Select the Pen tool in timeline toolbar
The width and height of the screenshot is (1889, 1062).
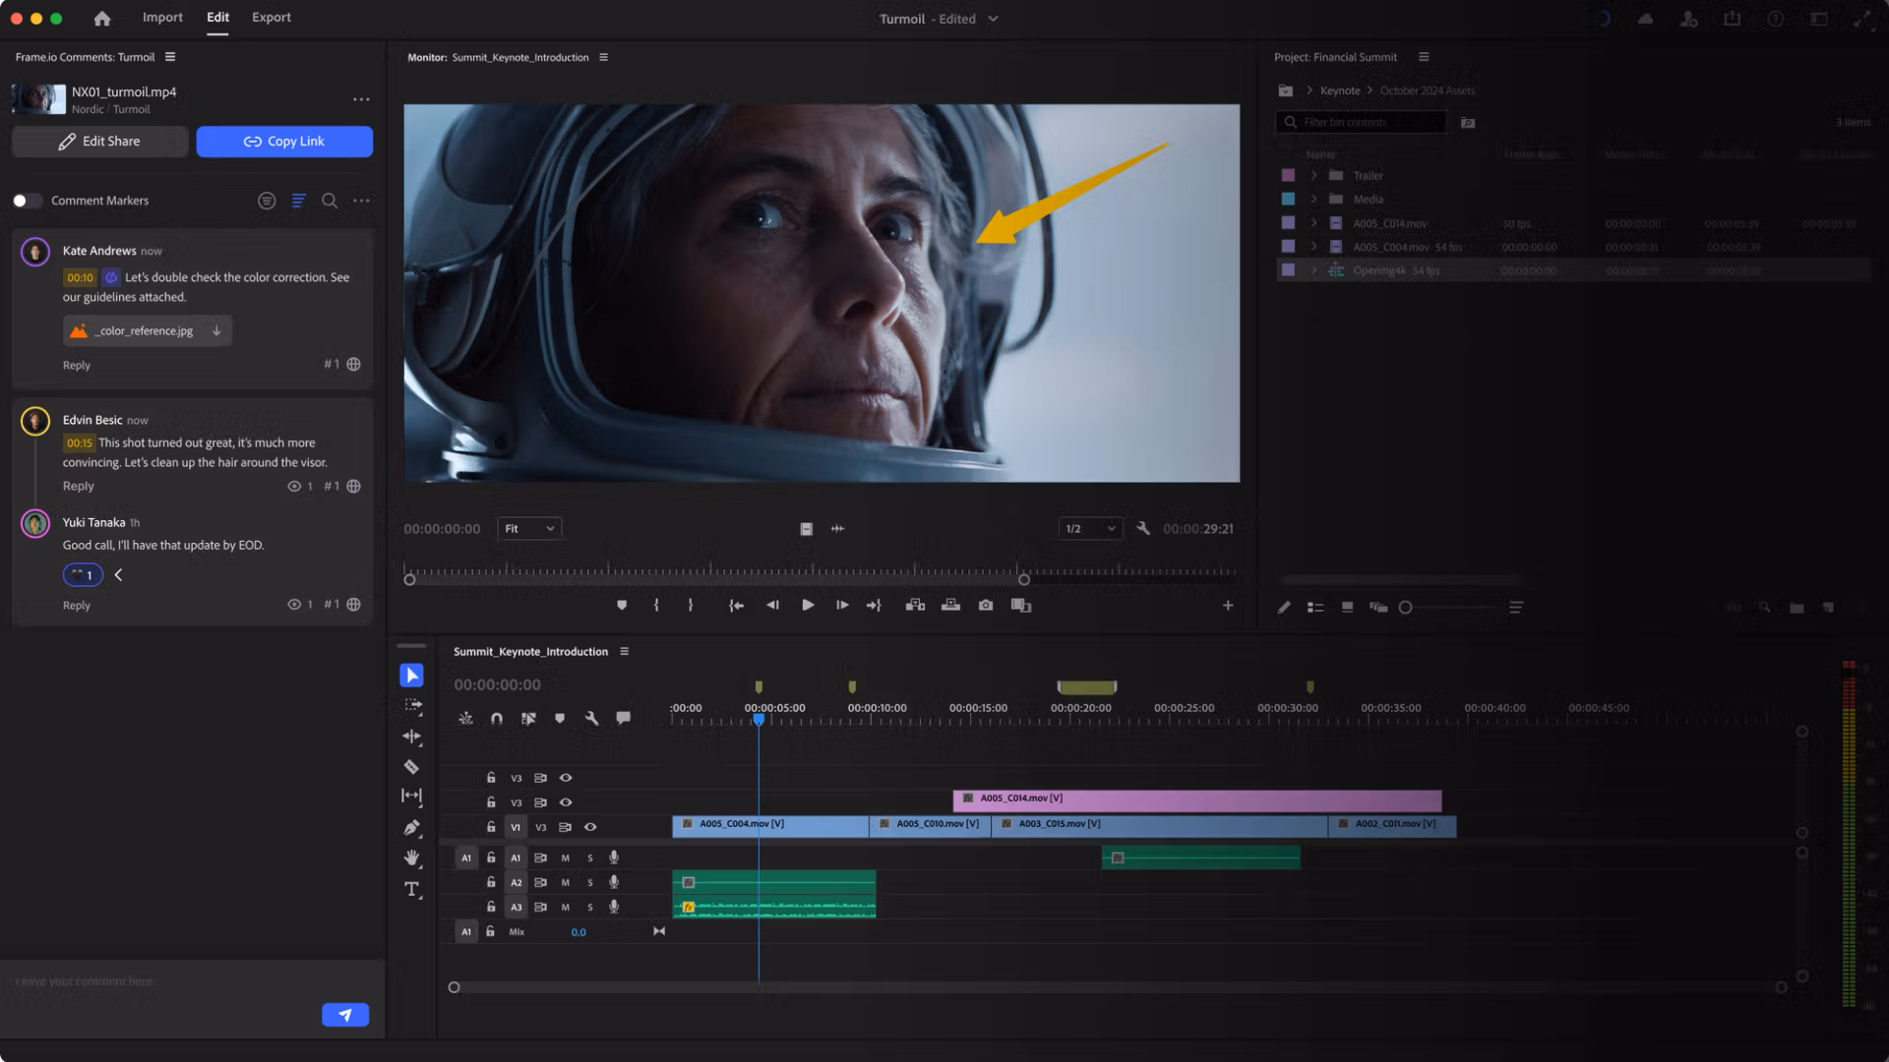click(x=411, y=828)
